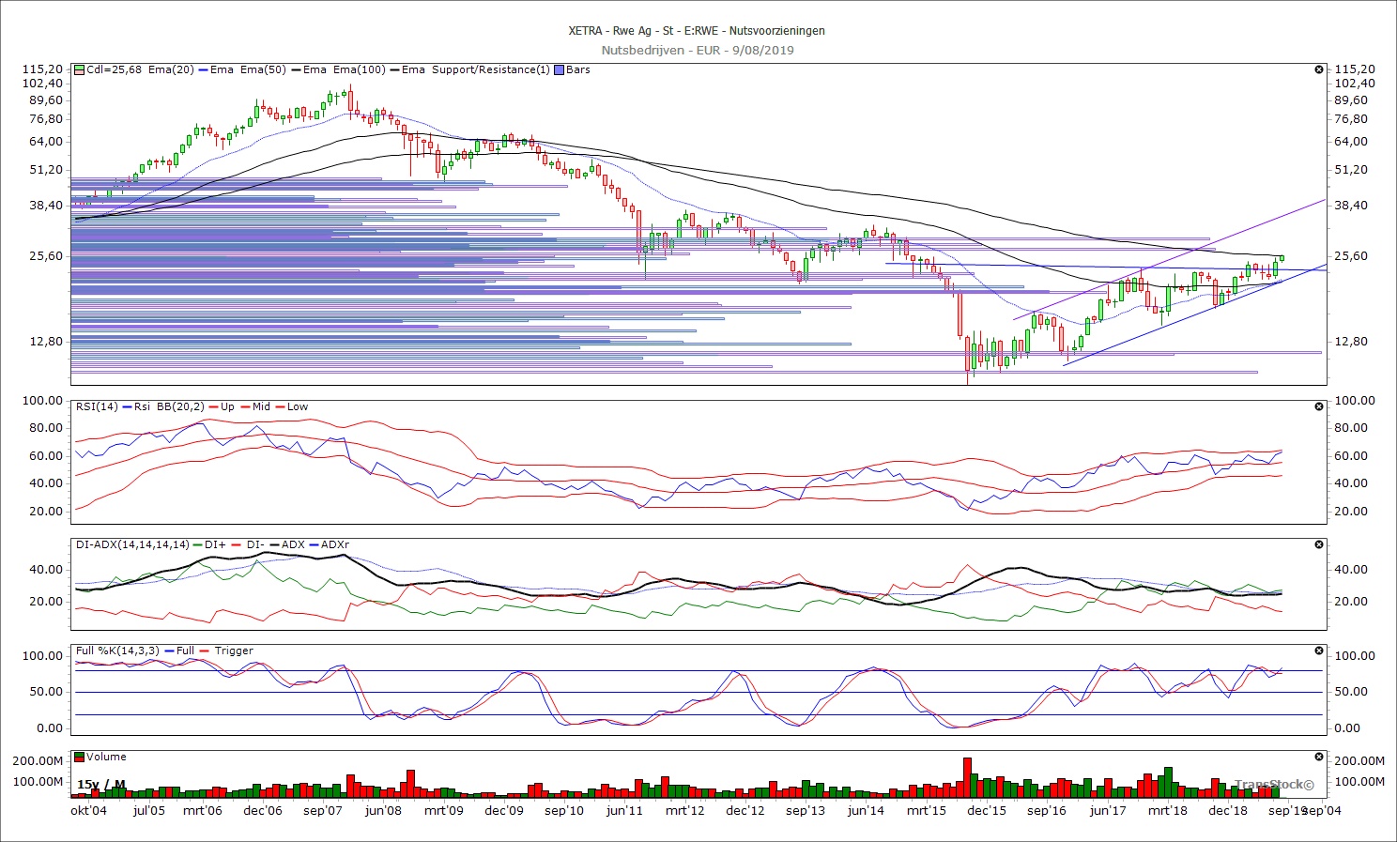Viewport: 1397px width, 842px height.
Task: Click the Bars legend label
Action: point(578,69)
